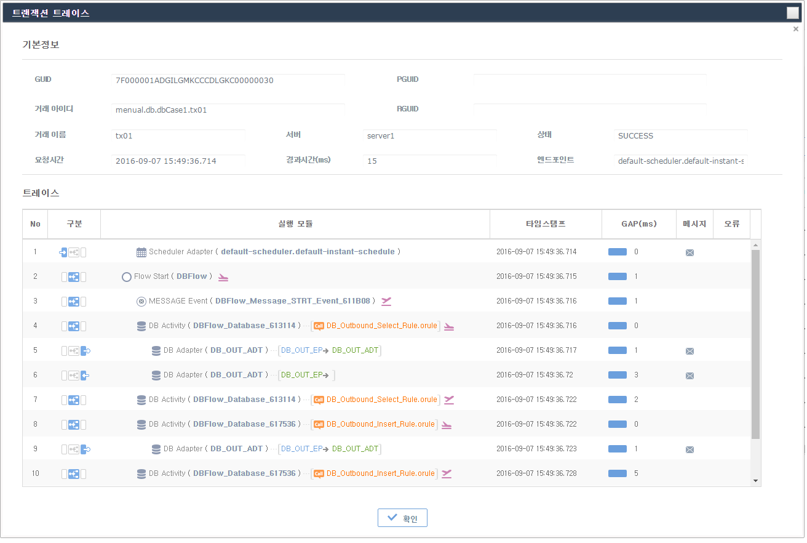Open message envelope icon in row 9
The height and width of the screenshot is (543, 807).
690,449
